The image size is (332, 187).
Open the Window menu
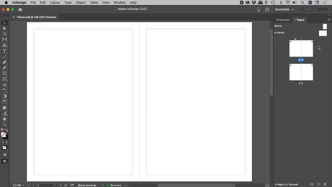[119, 3]
